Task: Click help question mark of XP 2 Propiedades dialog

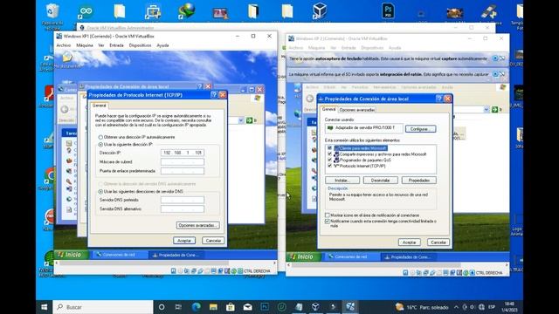Action: click(x=439, y=99)
